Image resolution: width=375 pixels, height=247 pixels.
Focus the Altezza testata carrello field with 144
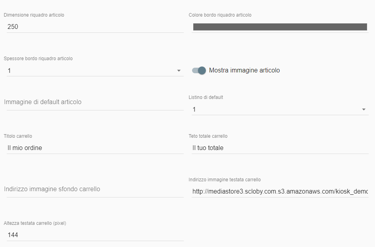[x=95, y=235]
